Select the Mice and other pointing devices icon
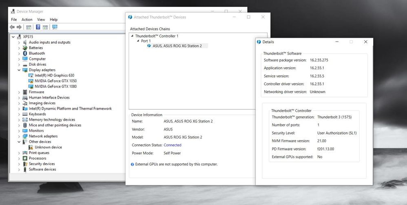This screenshot has width=407, height=205. point(25,125)
